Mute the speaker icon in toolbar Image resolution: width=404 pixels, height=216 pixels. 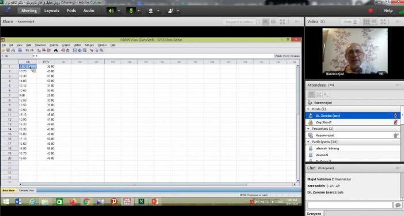(111, 11)
